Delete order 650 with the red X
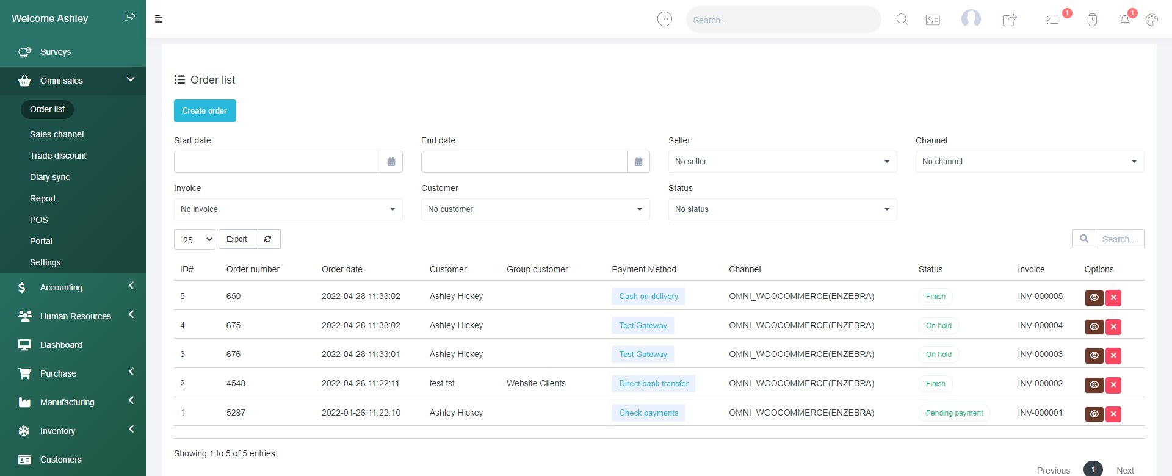The width and height of the screenshot is (1172, 476). tap(1113, 298)
